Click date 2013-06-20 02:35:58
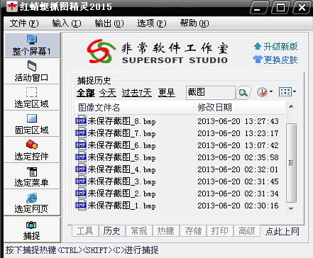Viewport: 313px width, 258px height. tap(238, 157)
